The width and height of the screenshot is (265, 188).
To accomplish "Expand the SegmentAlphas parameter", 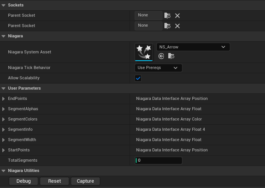I will (3, 109).
